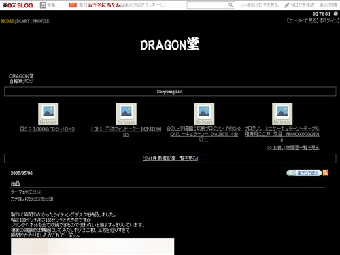Click the 木工 theme link
Viewport: 340px width, 255px height.
coord(33,192)
